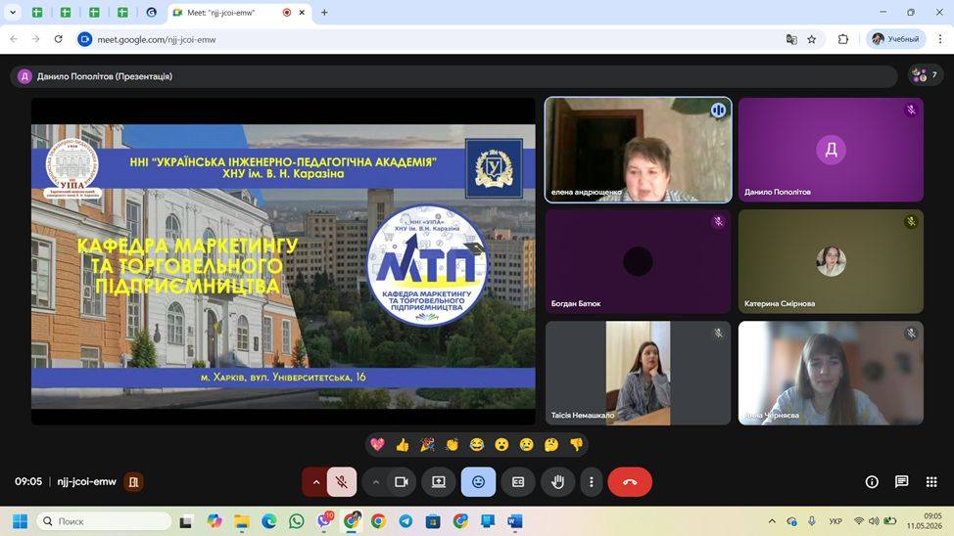
Task: Open File Explorer from the taskbar
Action: coord(242,521)
